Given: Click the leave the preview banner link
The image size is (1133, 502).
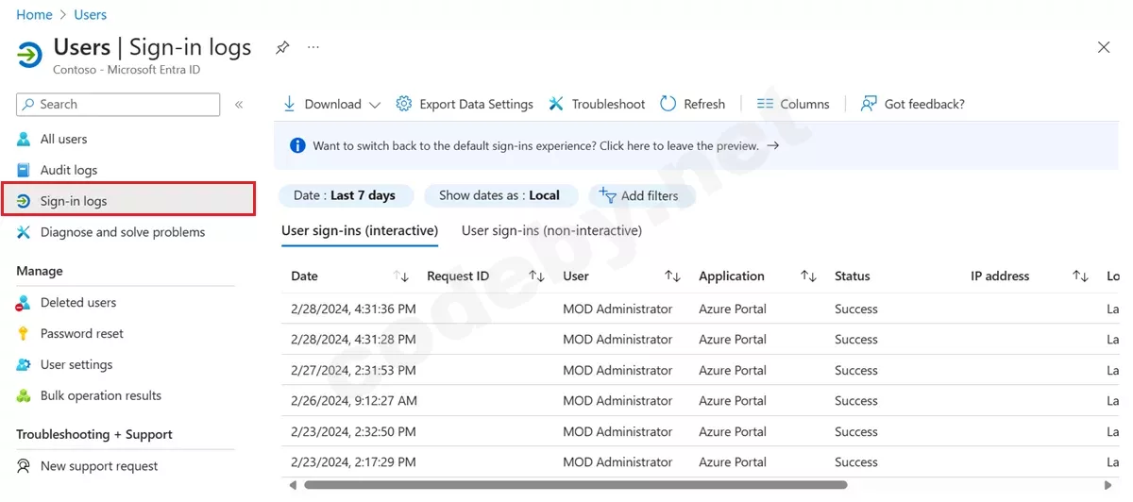Looking at the screenshot, I should pyautogui.click(x=535, y=146).
